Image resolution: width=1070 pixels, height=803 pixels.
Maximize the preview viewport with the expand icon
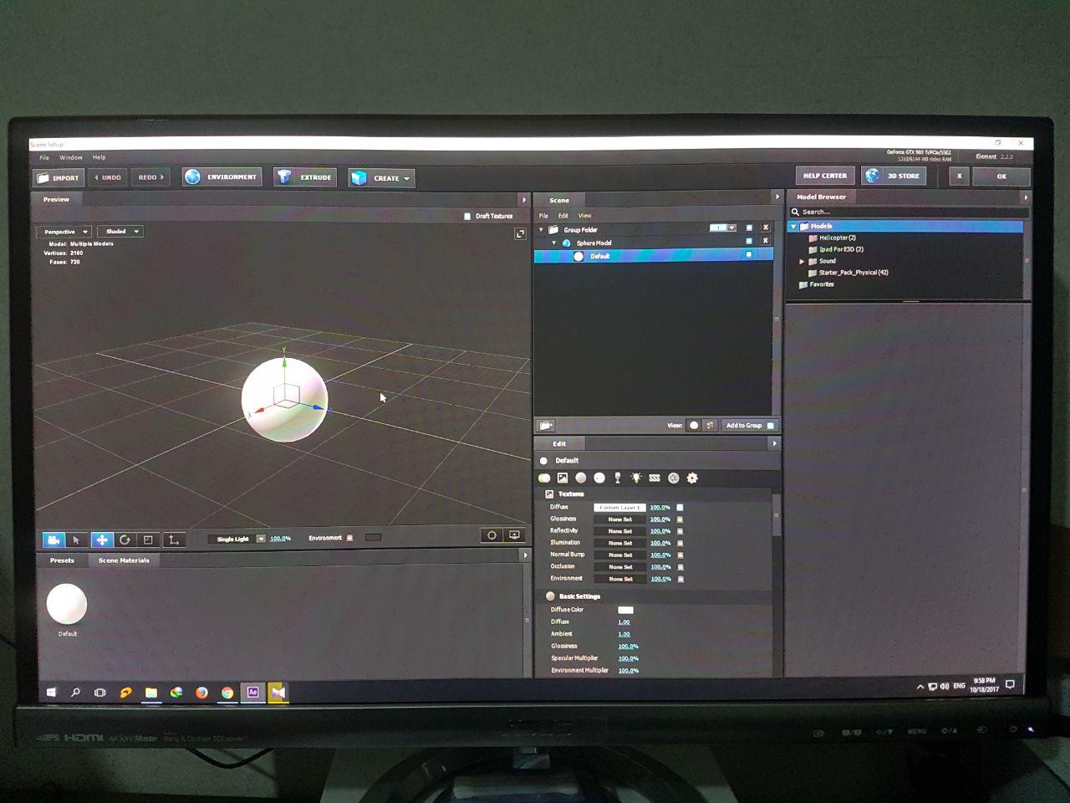tap(520, 234)
